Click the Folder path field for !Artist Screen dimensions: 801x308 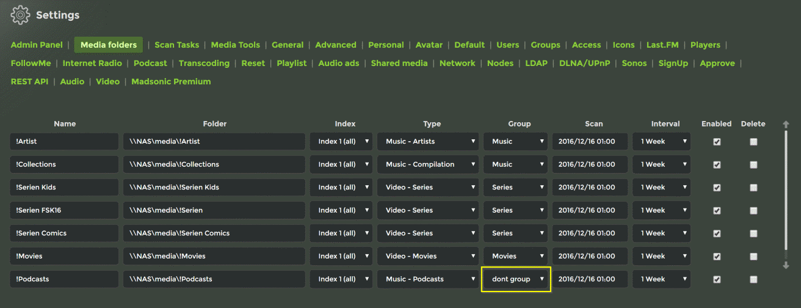click(x=214, y=142)
